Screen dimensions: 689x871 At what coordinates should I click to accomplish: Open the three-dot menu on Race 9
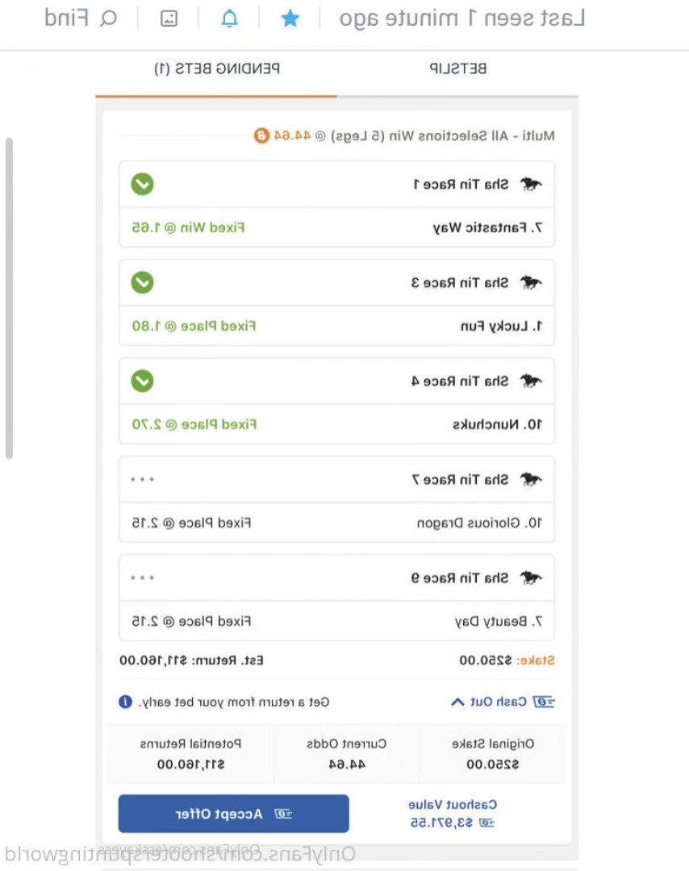click(142, 577)
